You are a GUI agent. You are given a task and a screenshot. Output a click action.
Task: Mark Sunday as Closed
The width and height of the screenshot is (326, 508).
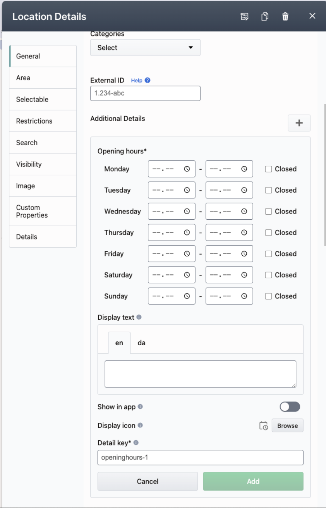click(268, 296)
